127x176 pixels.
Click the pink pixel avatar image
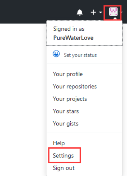click(x=113, y=12)
